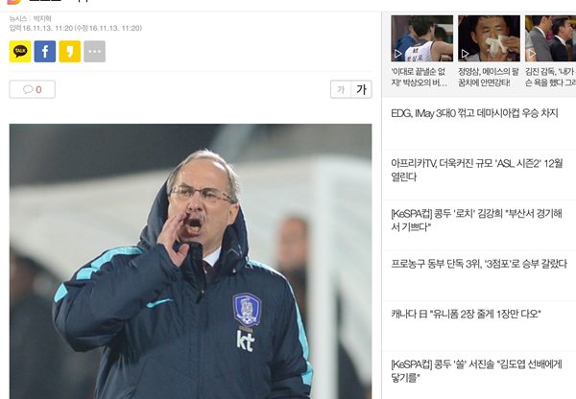
Task: Play the 정영삼 elbow injury video thumbnail
Action: pos(489,38)
